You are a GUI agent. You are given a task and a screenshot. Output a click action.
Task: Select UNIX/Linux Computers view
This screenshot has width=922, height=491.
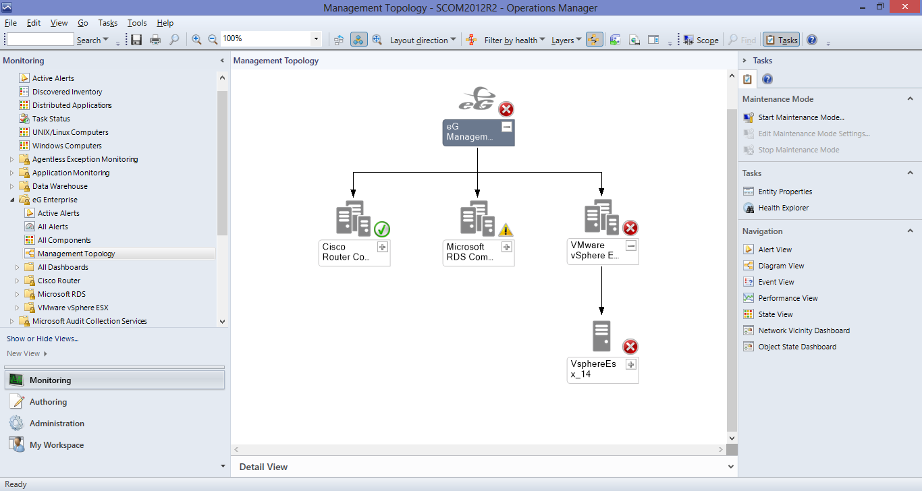tap(70, 132)
